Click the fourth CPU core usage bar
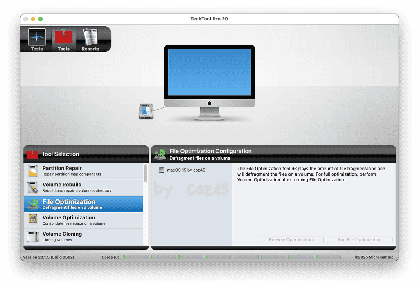 point(218,257)
